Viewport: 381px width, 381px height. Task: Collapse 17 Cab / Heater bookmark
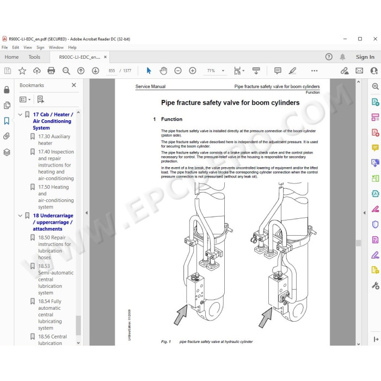pos(21,114)
